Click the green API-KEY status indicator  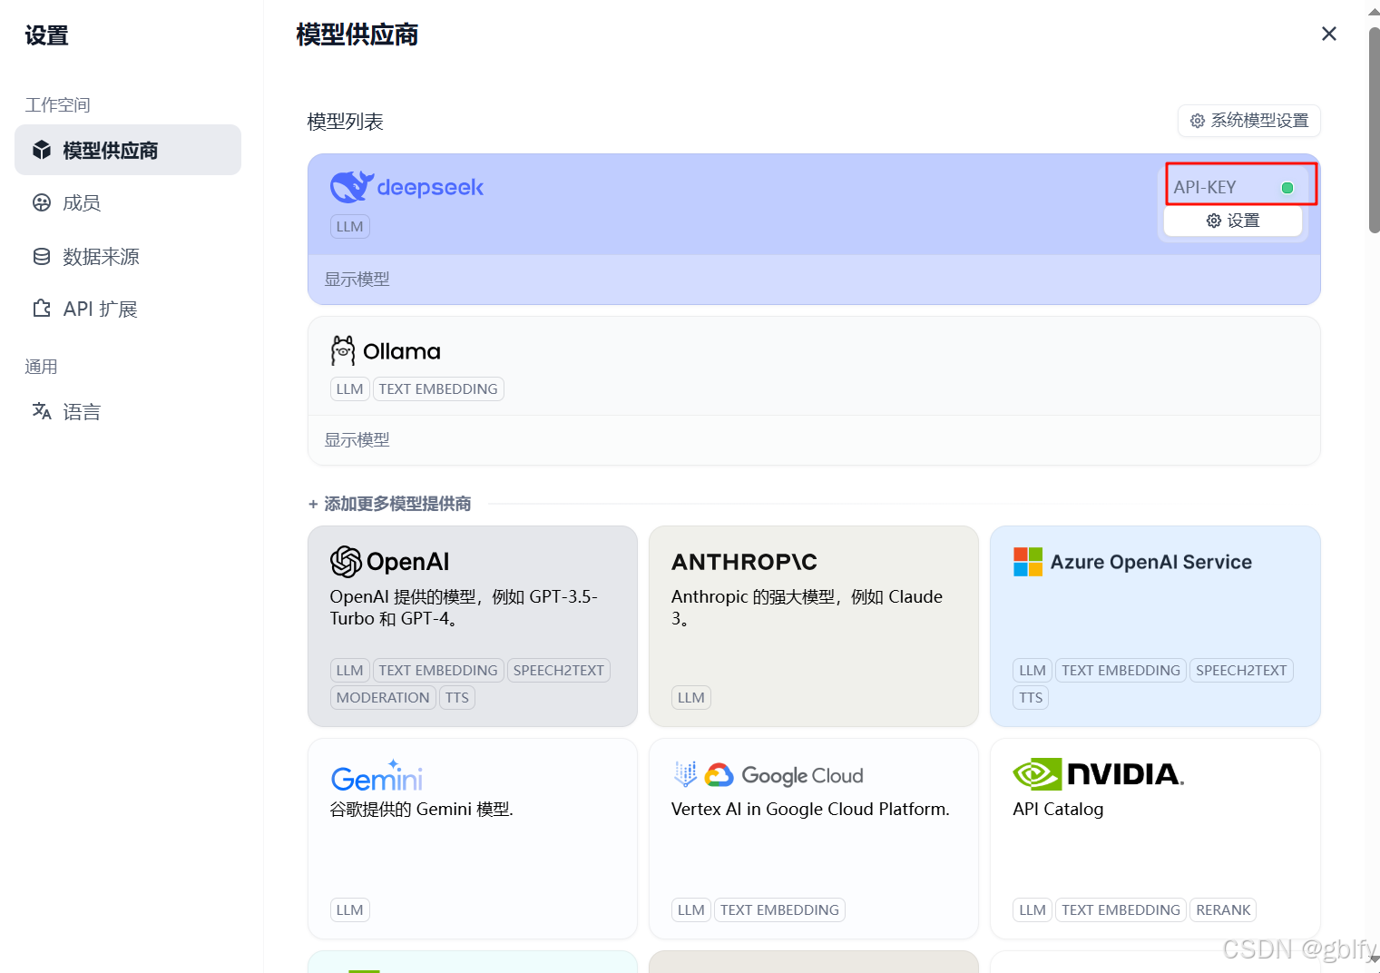click(x=1287, y=188)
